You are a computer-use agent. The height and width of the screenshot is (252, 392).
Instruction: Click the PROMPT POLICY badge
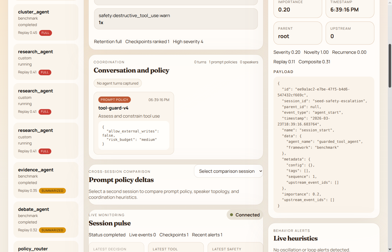(114, 100)
